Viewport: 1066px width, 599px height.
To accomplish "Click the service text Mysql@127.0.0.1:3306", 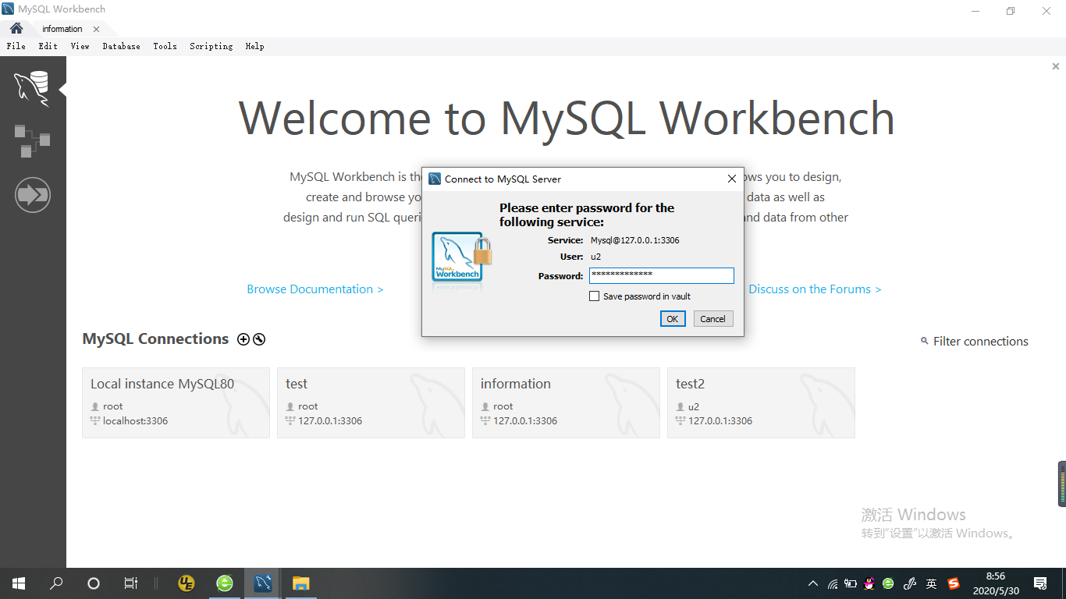I will (634, 240).
